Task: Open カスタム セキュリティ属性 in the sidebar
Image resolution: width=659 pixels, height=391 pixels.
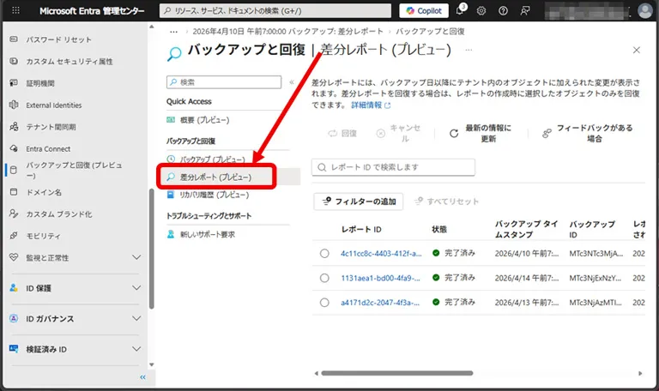Action: pyautogui.click(x=70, y=62)
